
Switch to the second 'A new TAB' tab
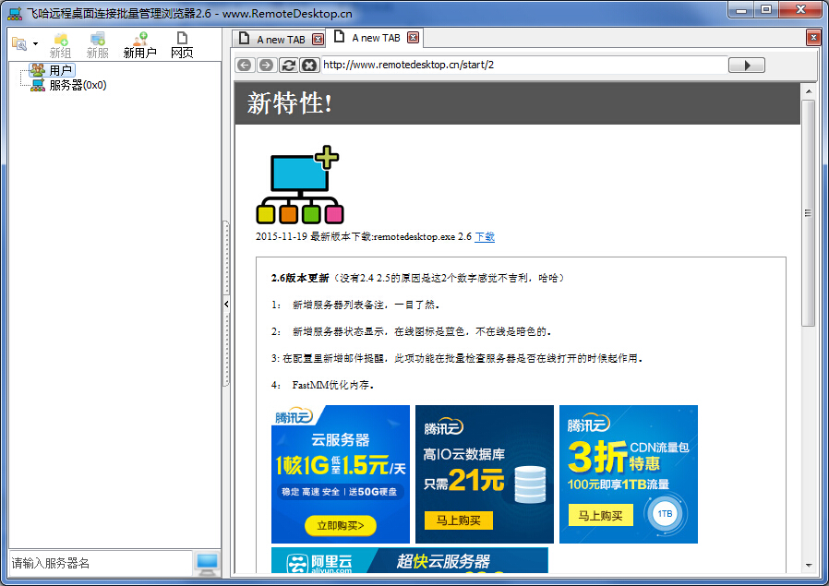point(377,39)
